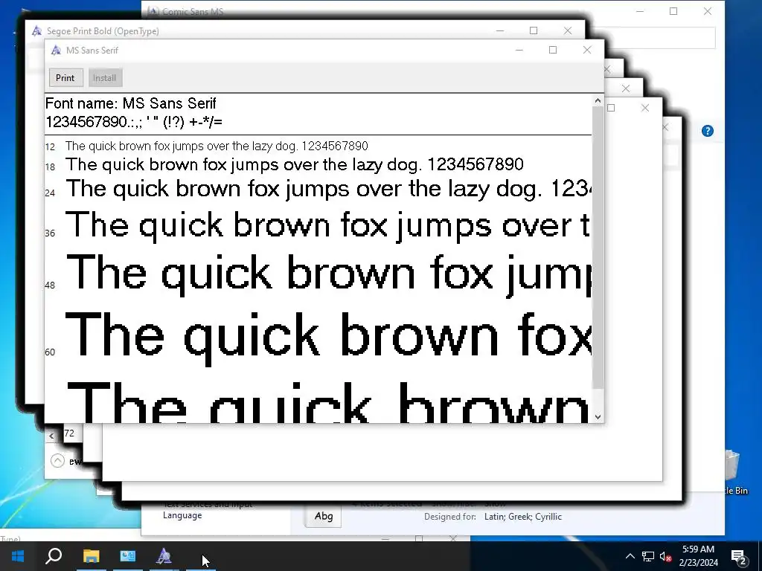The height and width of the screenshot is (571, 762).
Task: Click the 36-point sample sentence
Action: [x=328, y=226]
